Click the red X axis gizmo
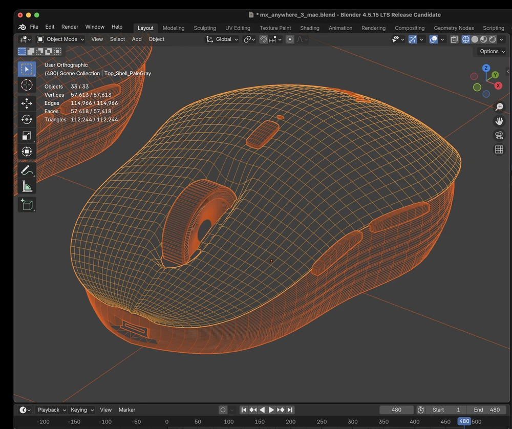This screenshot has width=512, height=429. click(498, 85)
